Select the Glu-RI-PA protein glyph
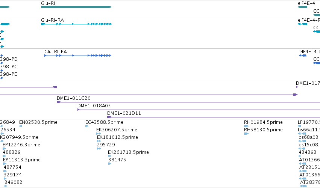The image size is (320, 188). pos(78,56)
